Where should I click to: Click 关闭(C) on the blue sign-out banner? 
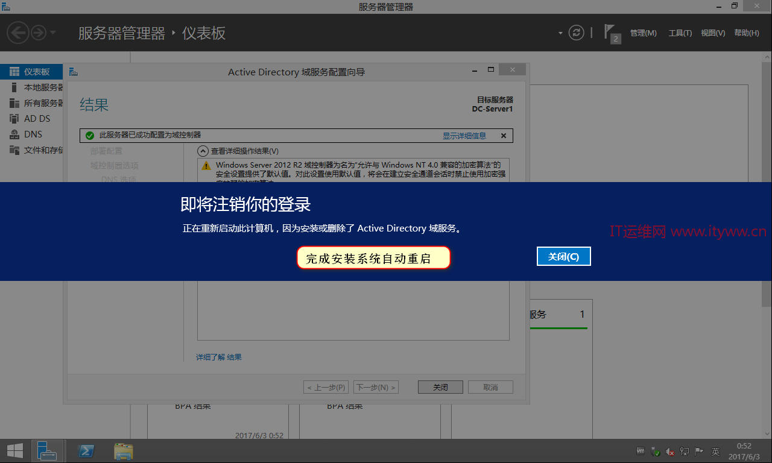pos(563,256)
